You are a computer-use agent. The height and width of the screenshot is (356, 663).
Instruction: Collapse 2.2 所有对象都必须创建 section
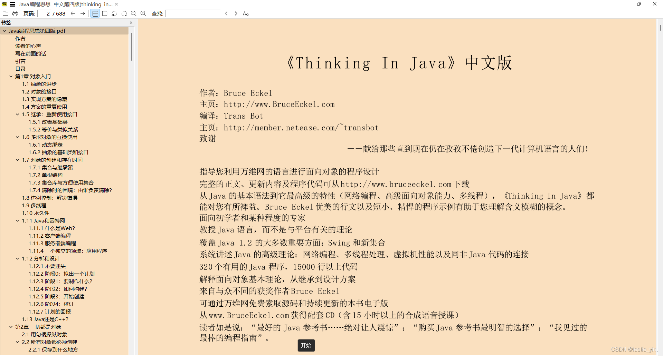pyautogui.click(x=18, y=342)
